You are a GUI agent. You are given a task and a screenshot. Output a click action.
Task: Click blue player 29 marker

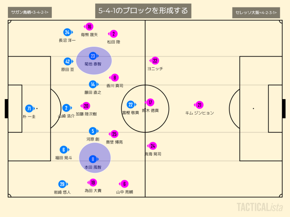pyautogui.click(x=62, y=184)
